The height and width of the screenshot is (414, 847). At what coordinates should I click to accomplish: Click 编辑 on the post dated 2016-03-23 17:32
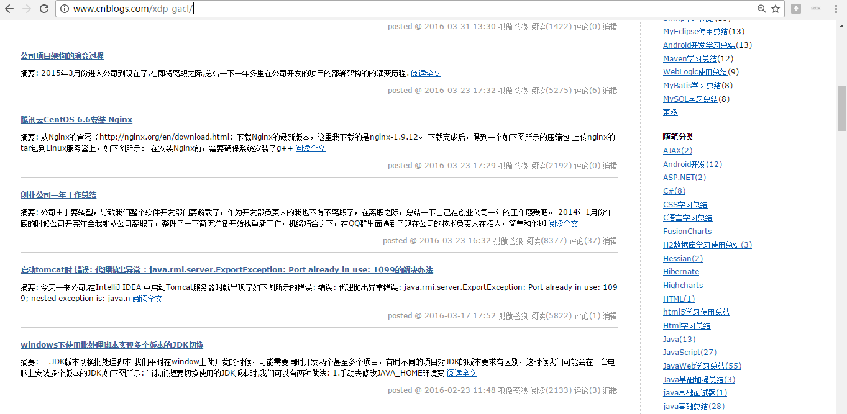pyautogui.click(x=610, y=91)
